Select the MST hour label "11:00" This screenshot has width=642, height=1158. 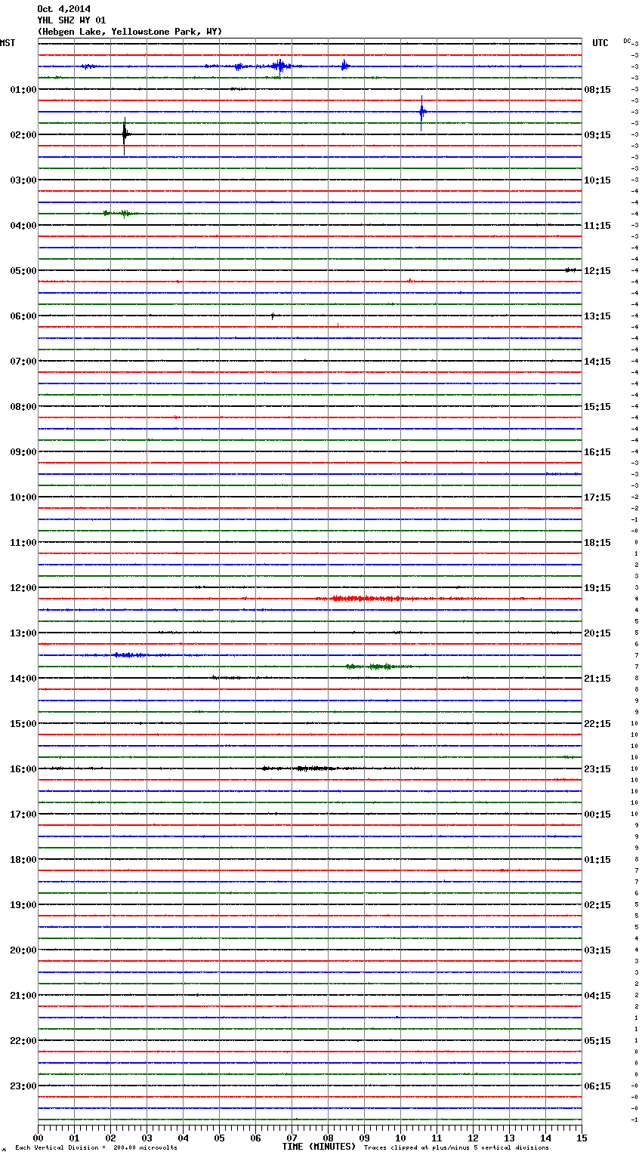tap(23, 543)
